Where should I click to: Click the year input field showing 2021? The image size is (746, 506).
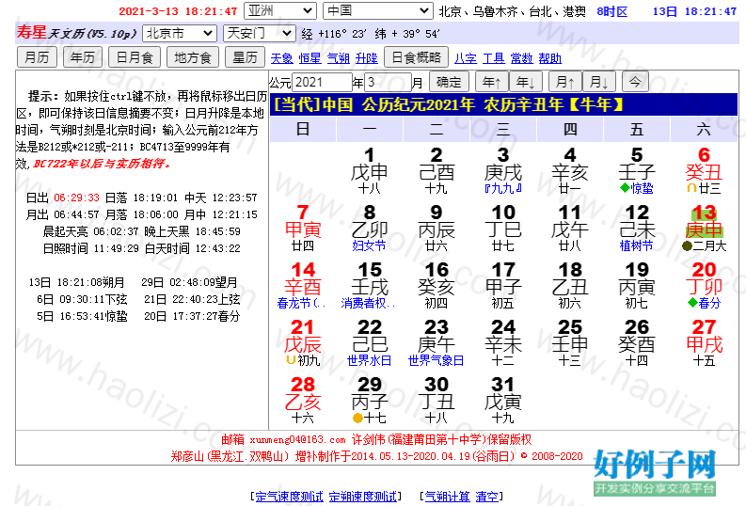click(x=322, y=82)
